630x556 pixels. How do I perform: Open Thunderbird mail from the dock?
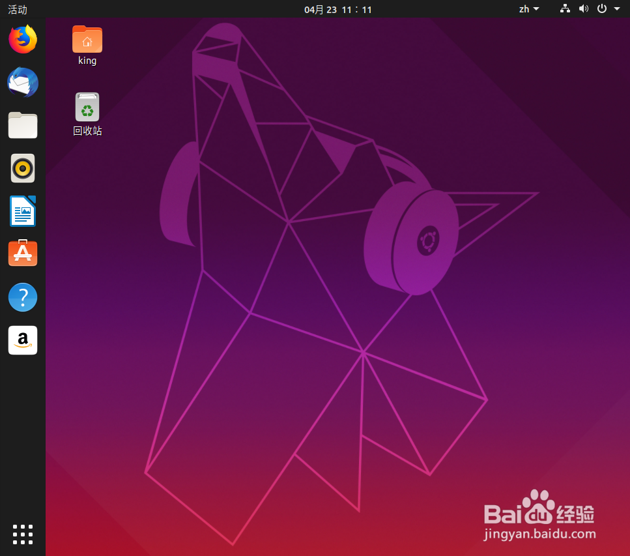(23, 82)
